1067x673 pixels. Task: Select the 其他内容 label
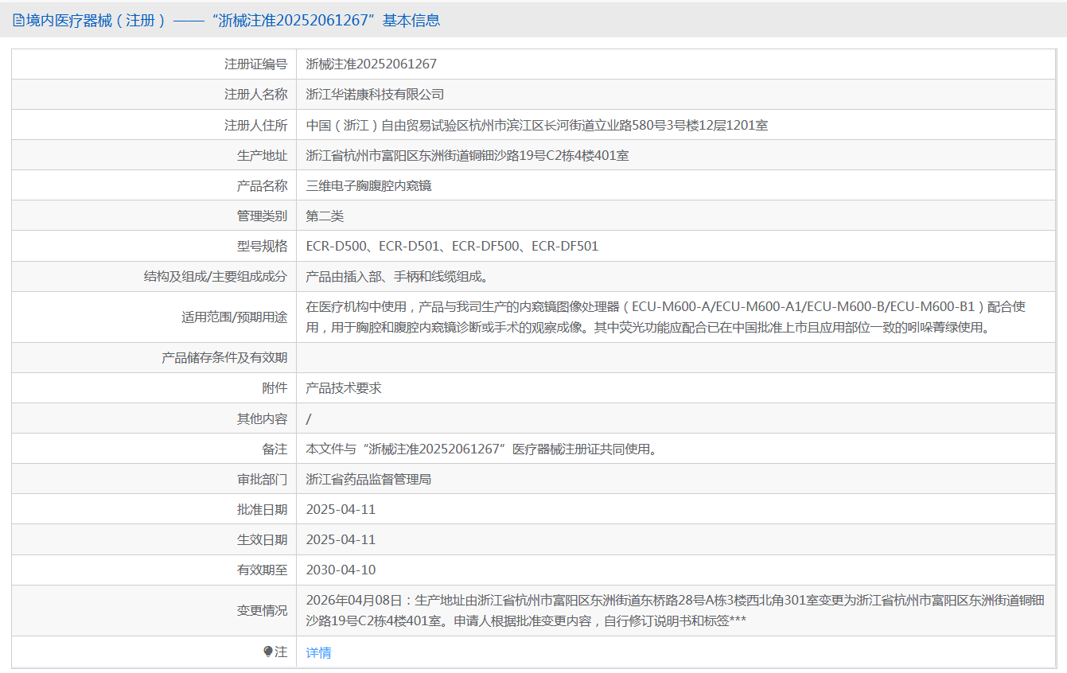(x=262, y=418)
